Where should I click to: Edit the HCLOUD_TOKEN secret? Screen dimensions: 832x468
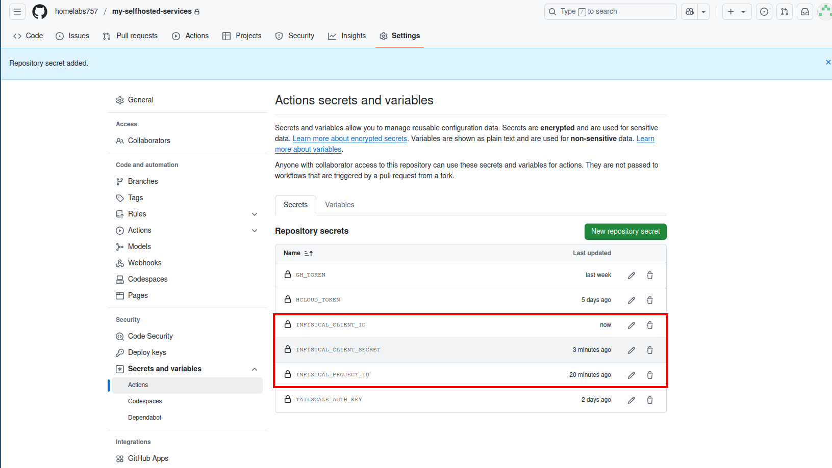point(632,300)
